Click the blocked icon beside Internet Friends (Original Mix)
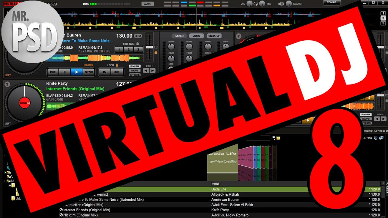This screenshot has width=388, height=218. (61, 210)
